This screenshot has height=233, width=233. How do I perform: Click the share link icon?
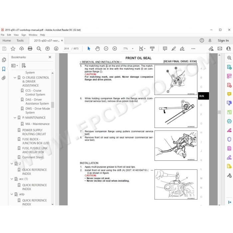(x=211, y=49)
